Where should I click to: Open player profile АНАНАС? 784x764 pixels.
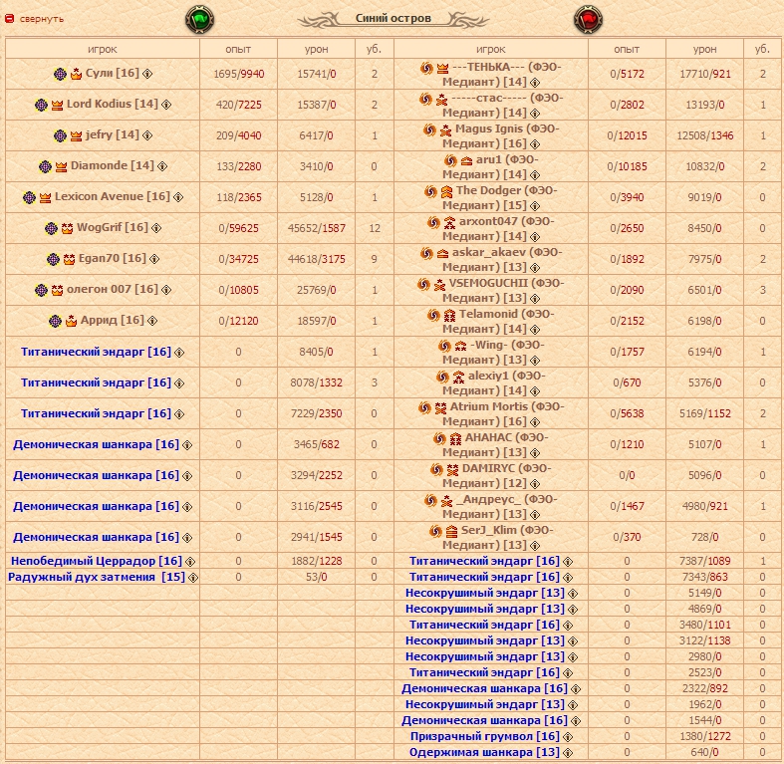pyautogui.click(x=488, y=437)
